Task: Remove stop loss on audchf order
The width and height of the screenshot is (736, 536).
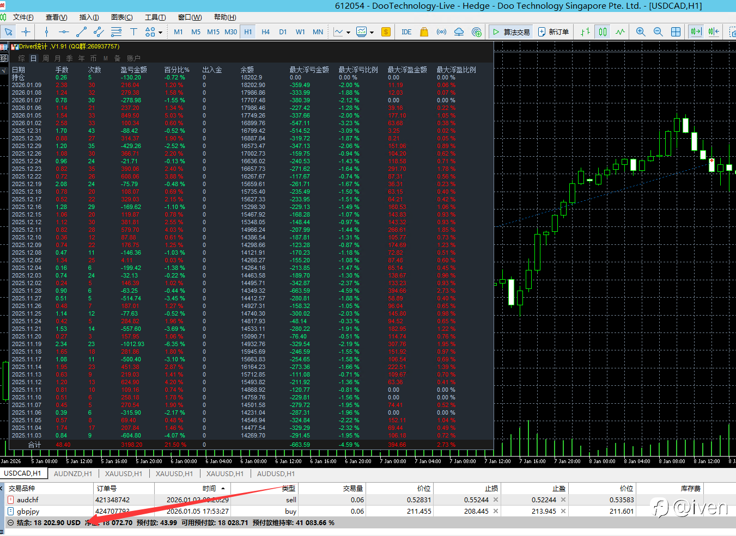Action: (496, 500)
